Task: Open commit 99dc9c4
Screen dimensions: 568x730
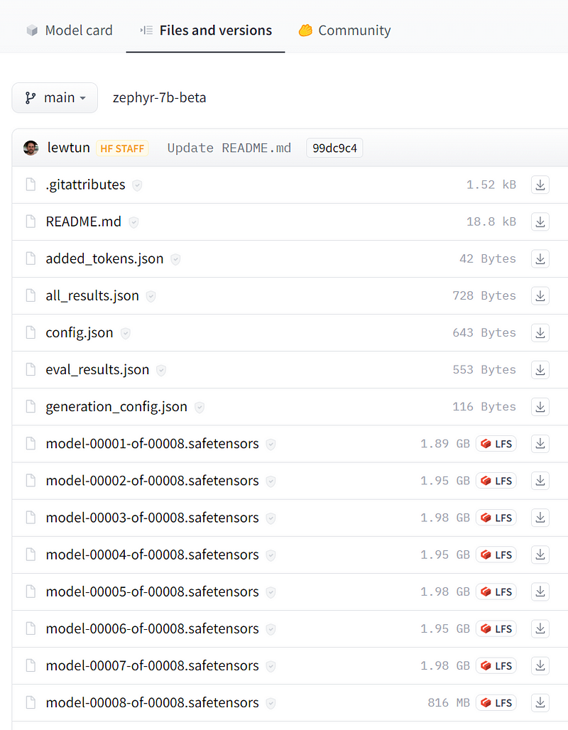Action: (x=334, y=148)
